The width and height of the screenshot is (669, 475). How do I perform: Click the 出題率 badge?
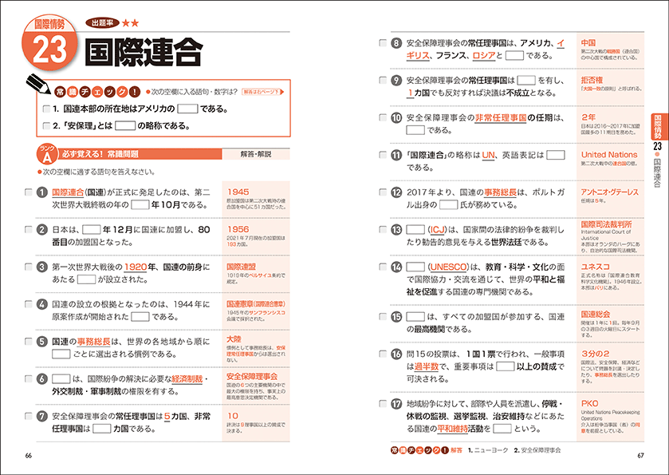[102, 23]
